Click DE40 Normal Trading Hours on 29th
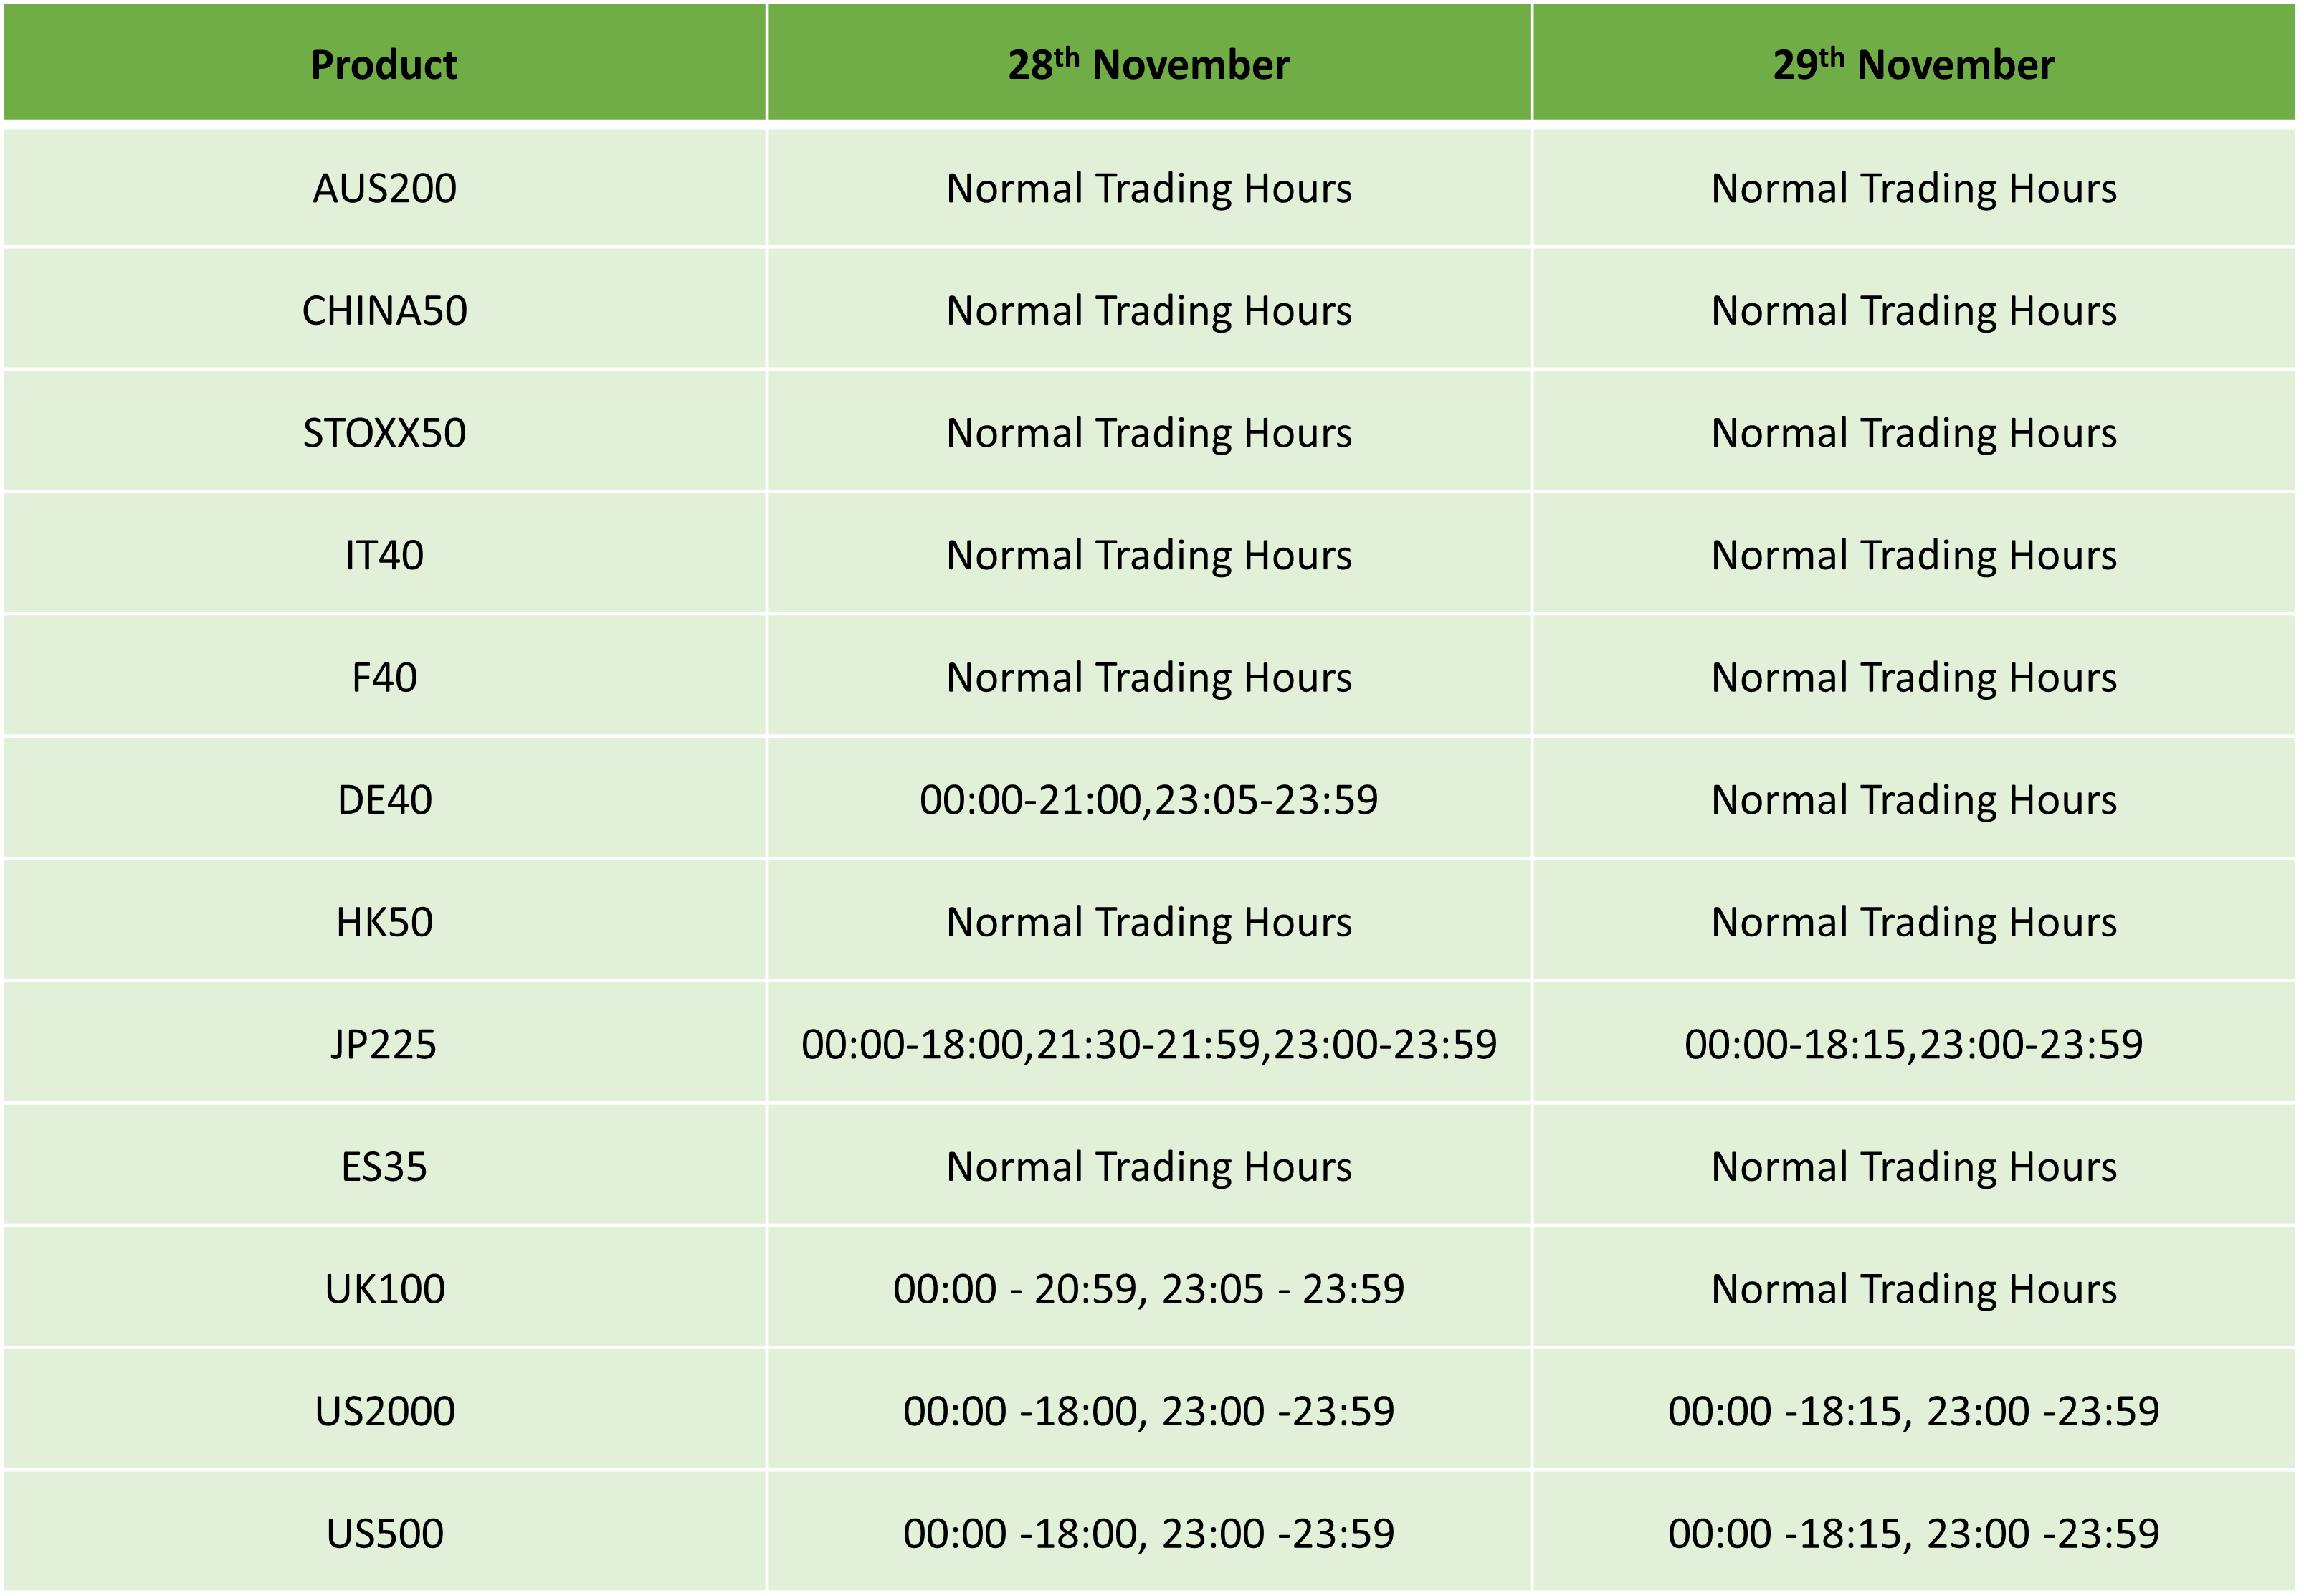This screenshot has height=1596, width=2304. [1913, 800]
